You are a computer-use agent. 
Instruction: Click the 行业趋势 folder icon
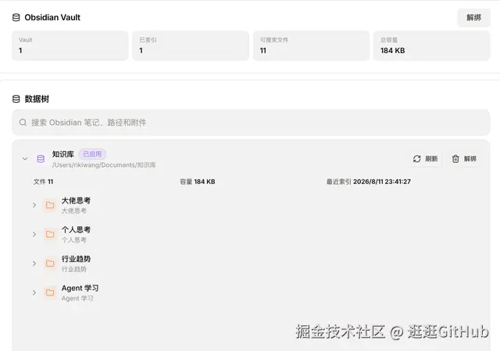click(x=50, y=264)
